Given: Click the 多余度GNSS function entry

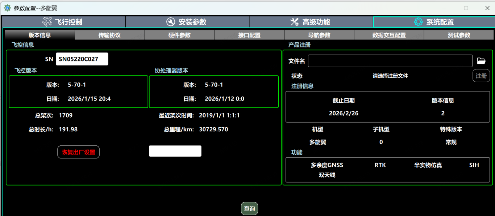Looking at the screenshot, I should [327, 165].
